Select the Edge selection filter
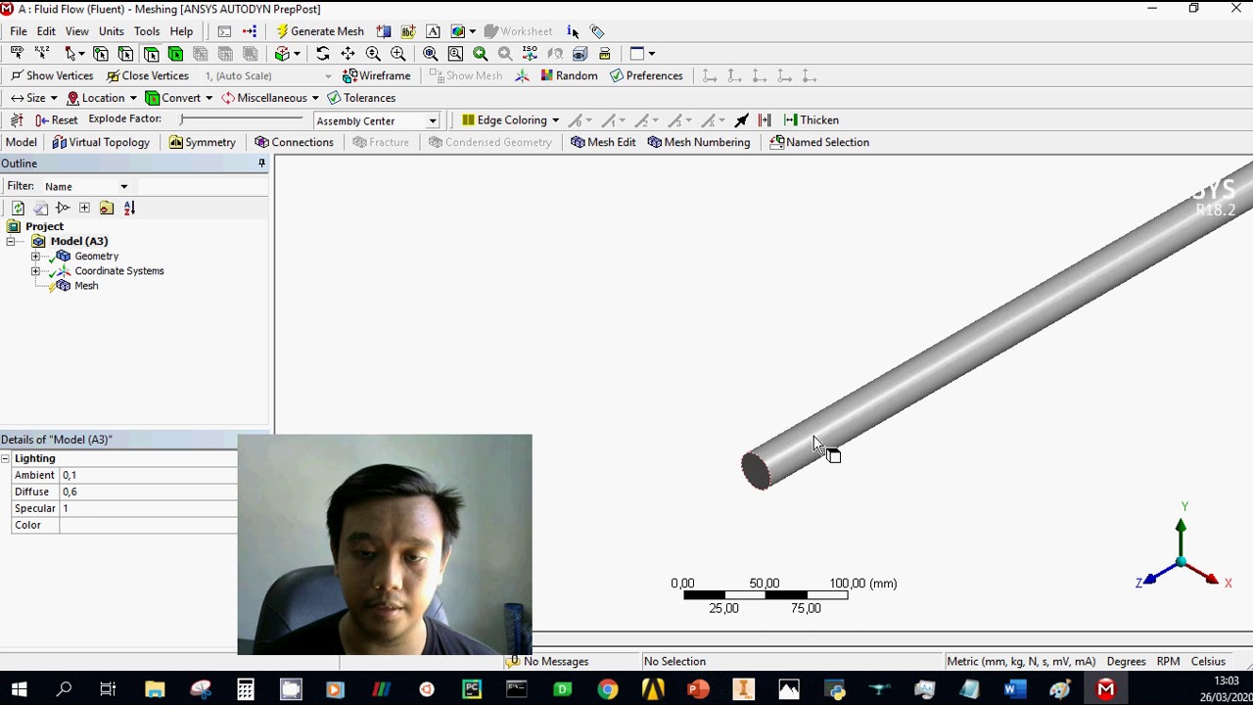The image size is (1253, 705). pyautogui.click(x=125, y=54)
